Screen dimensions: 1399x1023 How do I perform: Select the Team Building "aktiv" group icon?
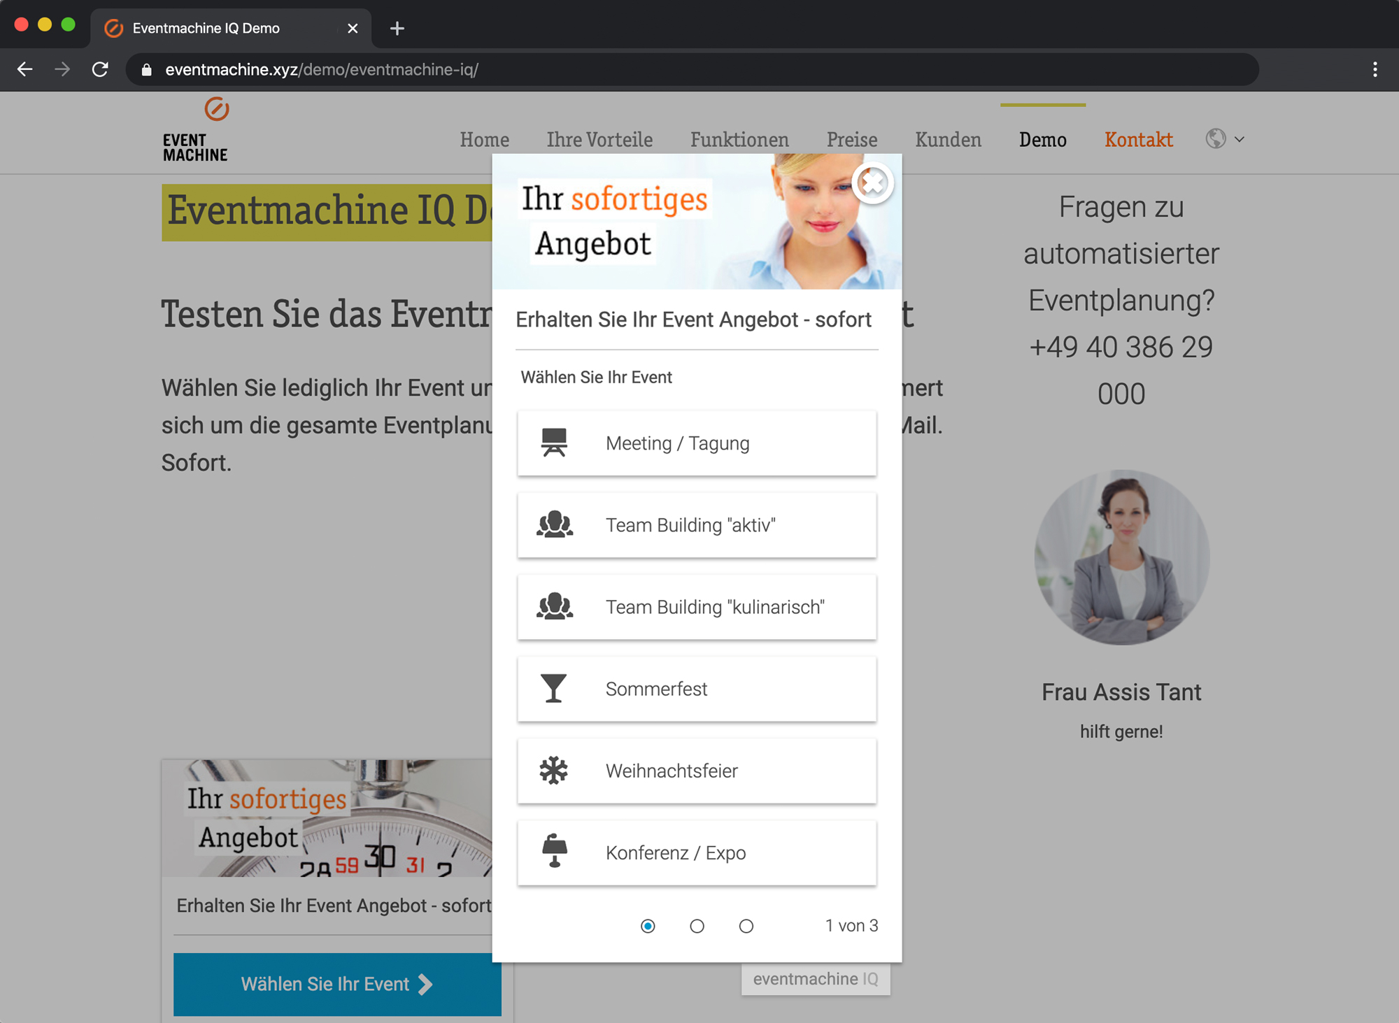pyautogui.click(x=554, y=524)
